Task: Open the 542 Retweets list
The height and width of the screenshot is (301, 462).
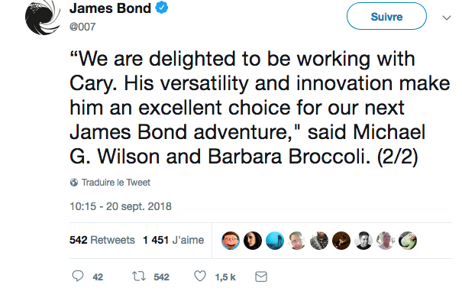Action: click(x=102, y=240)
